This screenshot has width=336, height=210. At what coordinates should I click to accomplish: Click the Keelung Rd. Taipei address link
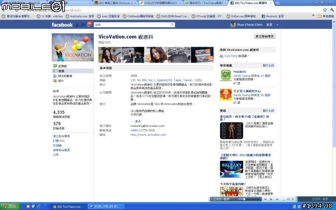coord(166,80)
